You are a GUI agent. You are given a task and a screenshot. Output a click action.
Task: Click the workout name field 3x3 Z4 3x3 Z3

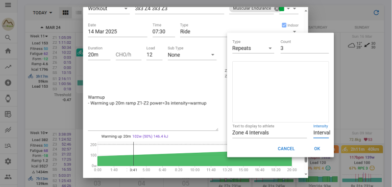point(180,9)
